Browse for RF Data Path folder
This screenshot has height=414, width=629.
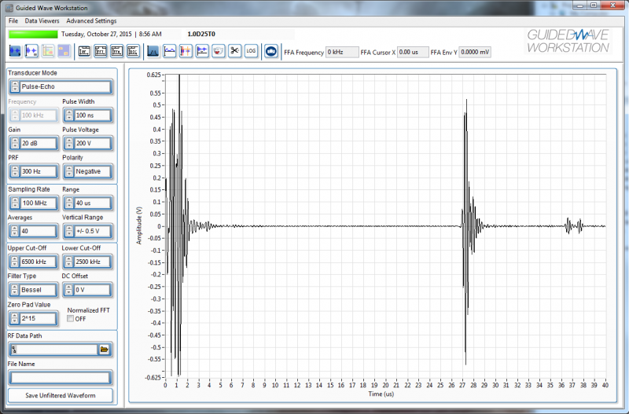click(x=105, y=348)
